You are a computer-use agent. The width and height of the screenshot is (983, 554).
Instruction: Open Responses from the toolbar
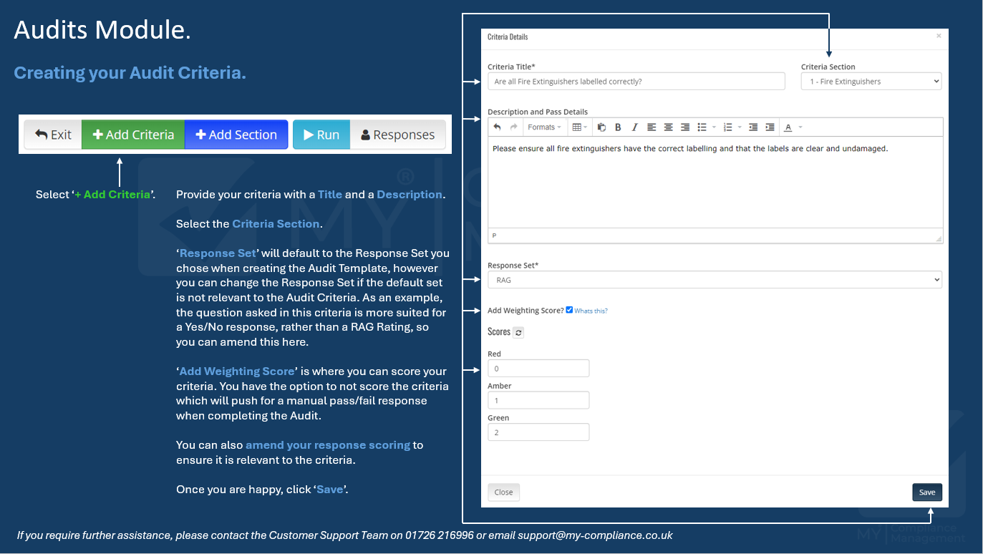point(397,135)
